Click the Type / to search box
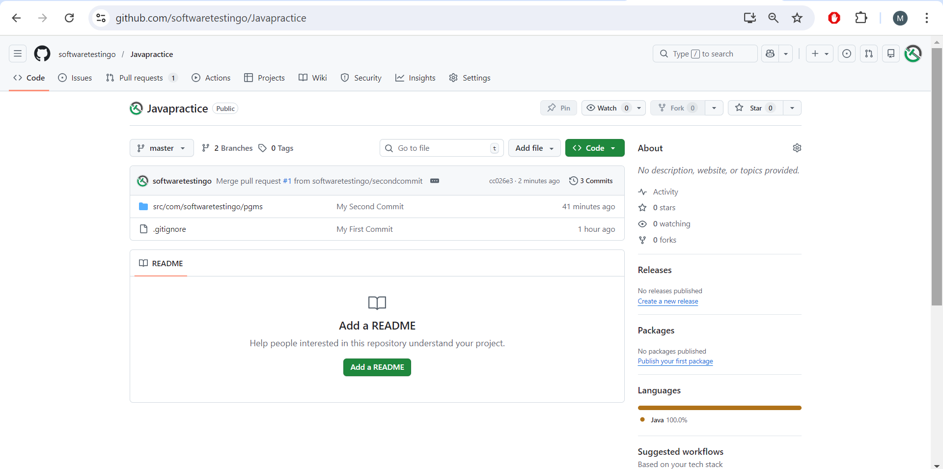Viewport: 943px width, 469px height. pos(705,54)
